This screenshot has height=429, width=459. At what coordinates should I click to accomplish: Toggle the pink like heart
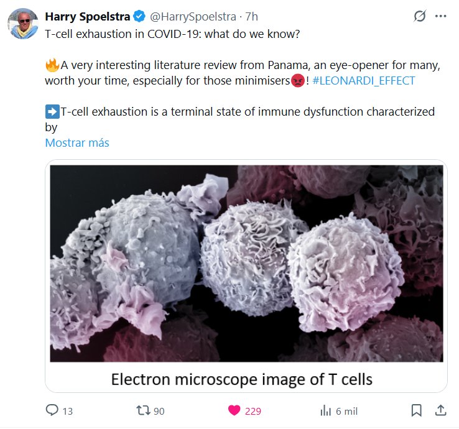point(234,410)
